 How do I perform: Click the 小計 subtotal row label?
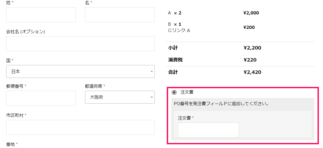[x=173, y=48]
